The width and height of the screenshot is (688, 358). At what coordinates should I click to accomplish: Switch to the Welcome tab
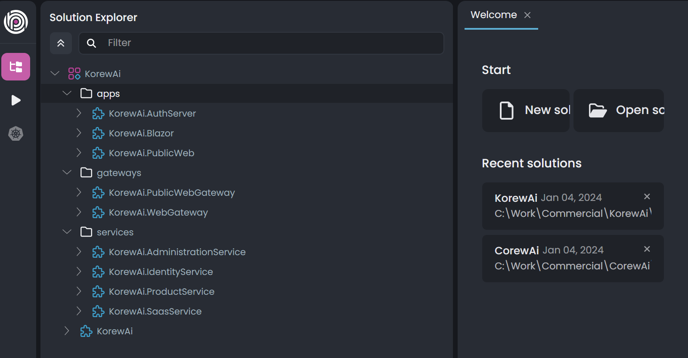point(493,15)
